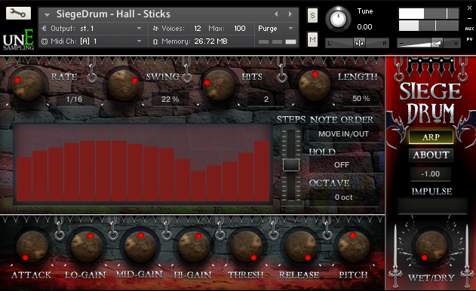
Task: Click the RATE knob
Action: pyautogui.click(x=28, y=85)
